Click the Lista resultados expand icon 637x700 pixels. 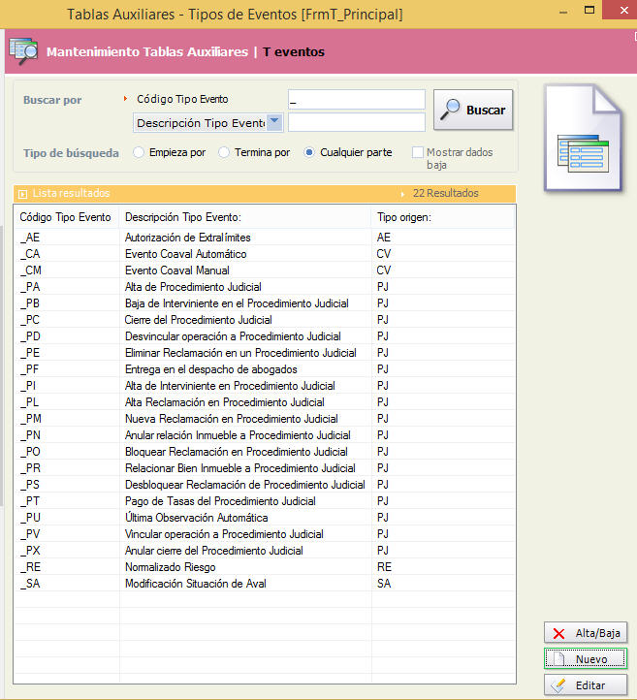[22, 194]
